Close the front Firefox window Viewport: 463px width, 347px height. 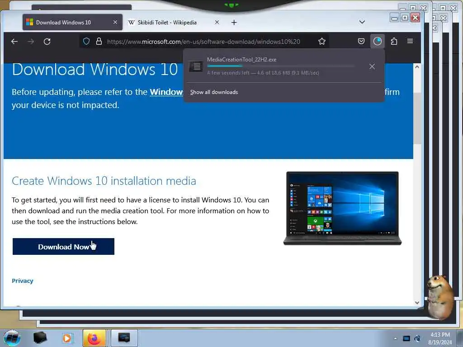pos(416,18)
